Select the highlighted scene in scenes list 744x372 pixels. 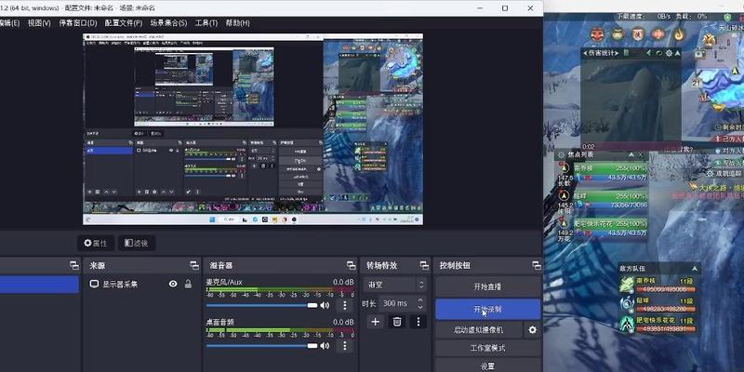[39, 285]
